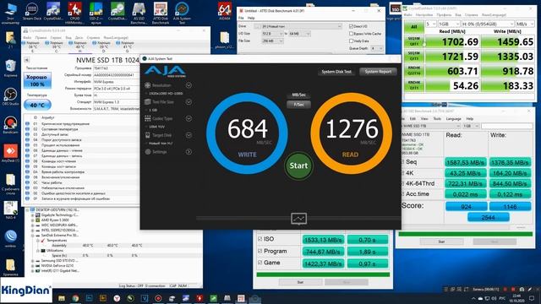Expand the AJA Test File Size chevron
Image resolution: width=541 pixels, height=304 pixels.
[189, 101]
